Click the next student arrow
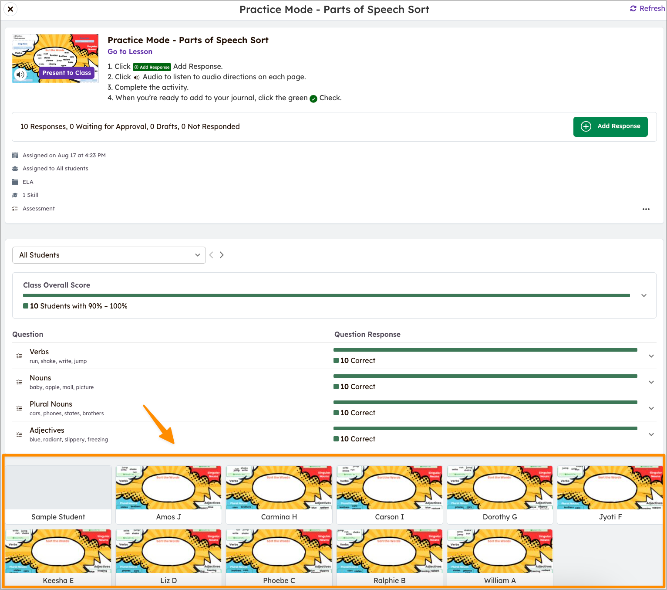This screenshot has height=590, width=667. tap(222, 255)
